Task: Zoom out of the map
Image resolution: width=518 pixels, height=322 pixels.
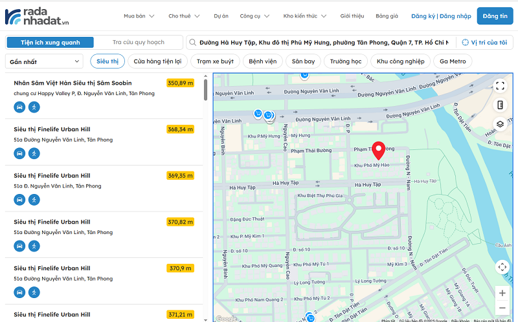Action: coord(502,308)
